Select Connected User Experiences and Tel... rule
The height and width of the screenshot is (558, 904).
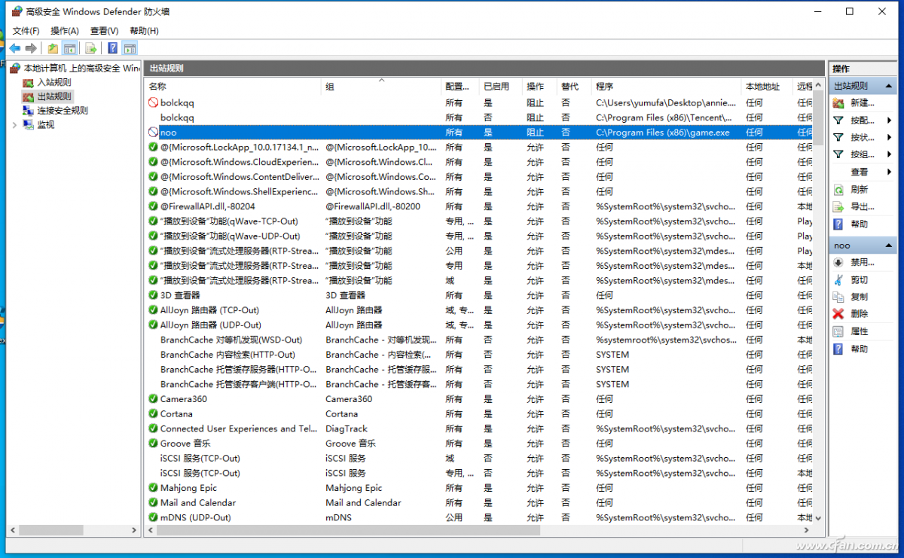tap(479, 428)
